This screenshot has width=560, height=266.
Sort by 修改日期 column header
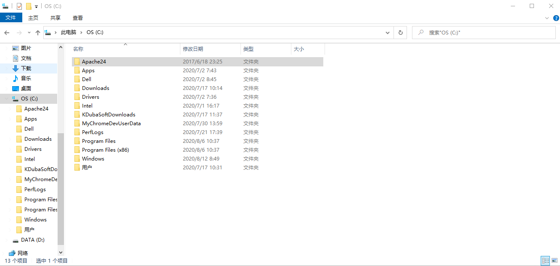click(194, 49)
